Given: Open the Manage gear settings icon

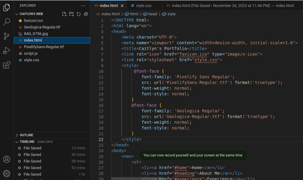Looking at the screenshot, I should [7, 173].
